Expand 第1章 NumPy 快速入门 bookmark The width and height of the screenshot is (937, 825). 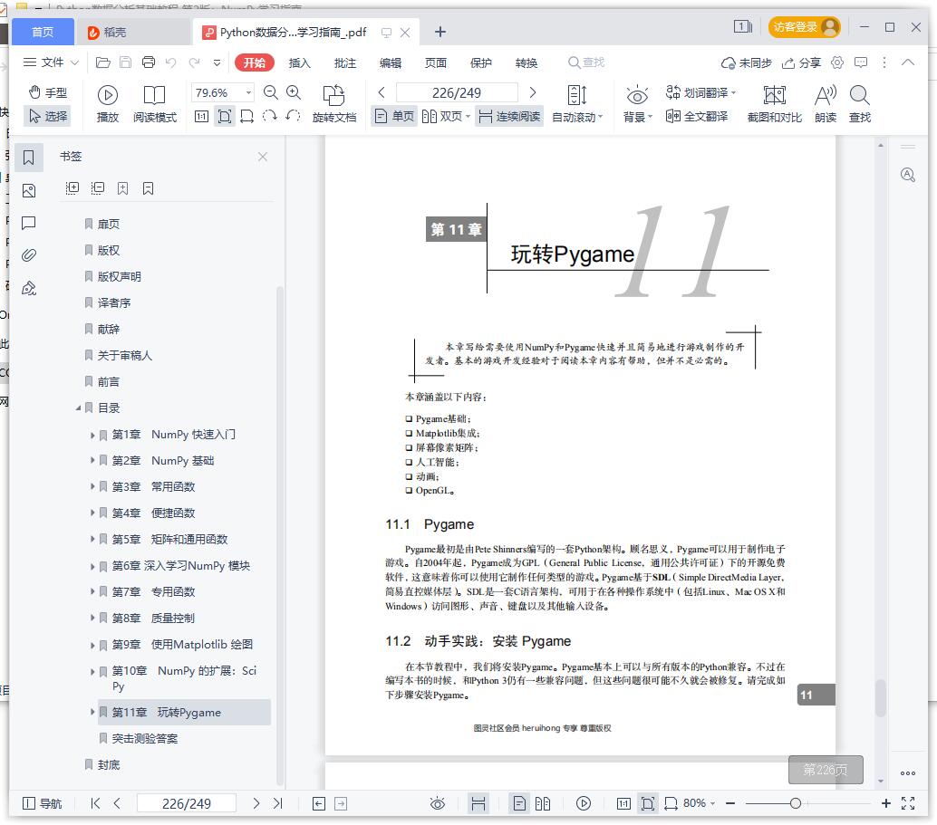click(x=92, y=435)
